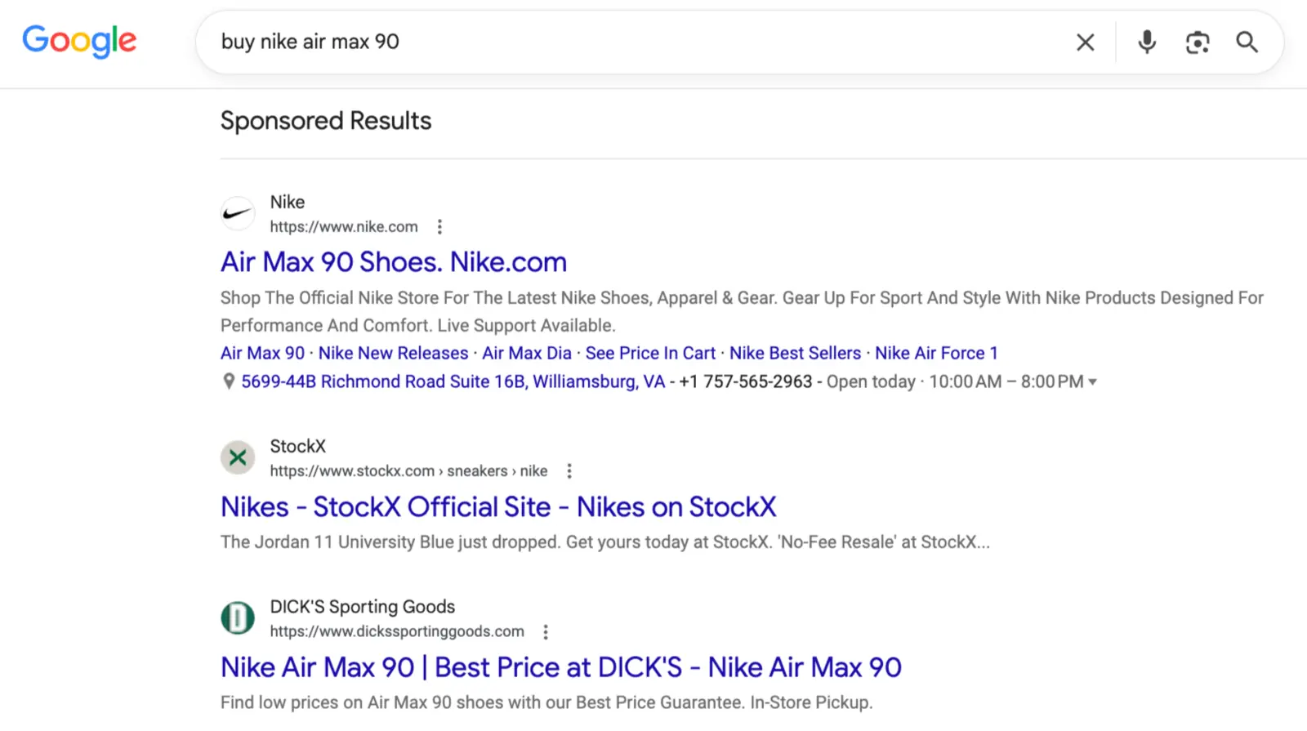Open Nikes - StockX Official Site result
The height and width of the screenshot is (731, 1307).
click(x=498, y=507)
